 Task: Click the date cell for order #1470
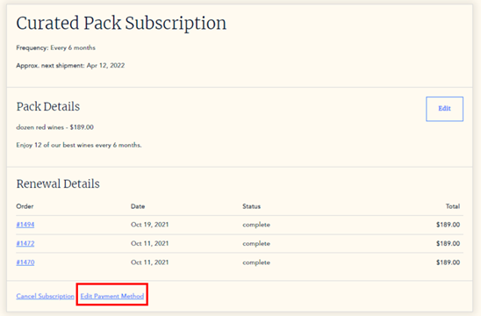coord(150,262)
